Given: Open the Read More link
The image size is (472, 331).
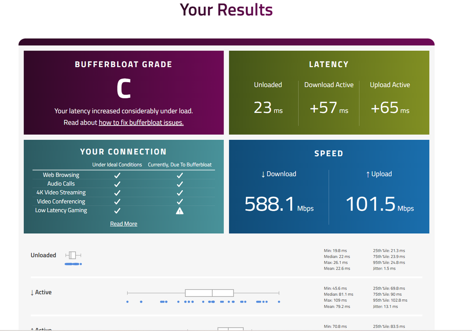Looking at the screenshot, I should (x=123, y=224).
